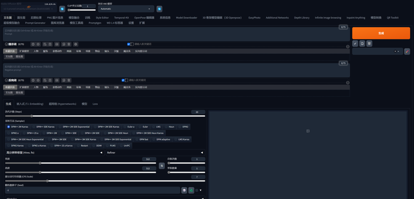Image resolution: width=414 pixels, height=199 pixels.
Task: Open history icon in 反向词 row
Action: coord(44,80)
